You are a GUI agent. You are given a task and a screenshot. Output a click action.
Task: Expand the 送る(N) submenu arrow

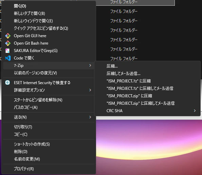tap(90, 117)
